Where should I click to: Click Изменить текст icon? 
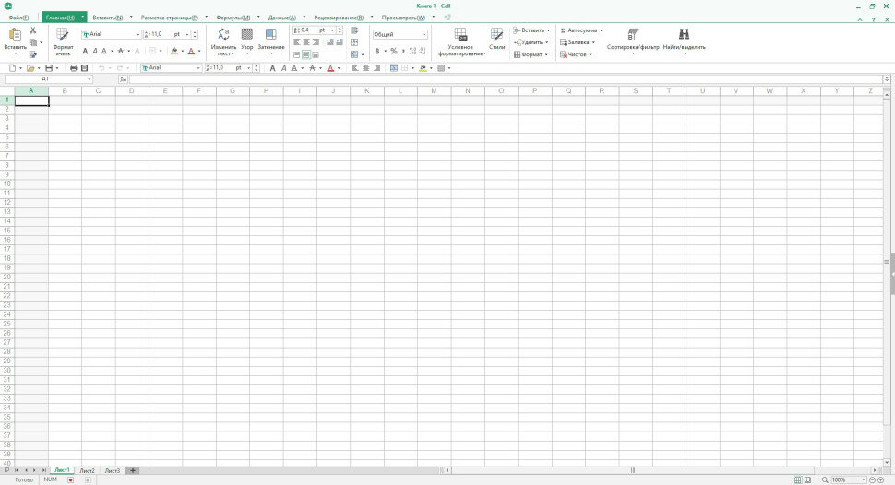coord(223,34)
